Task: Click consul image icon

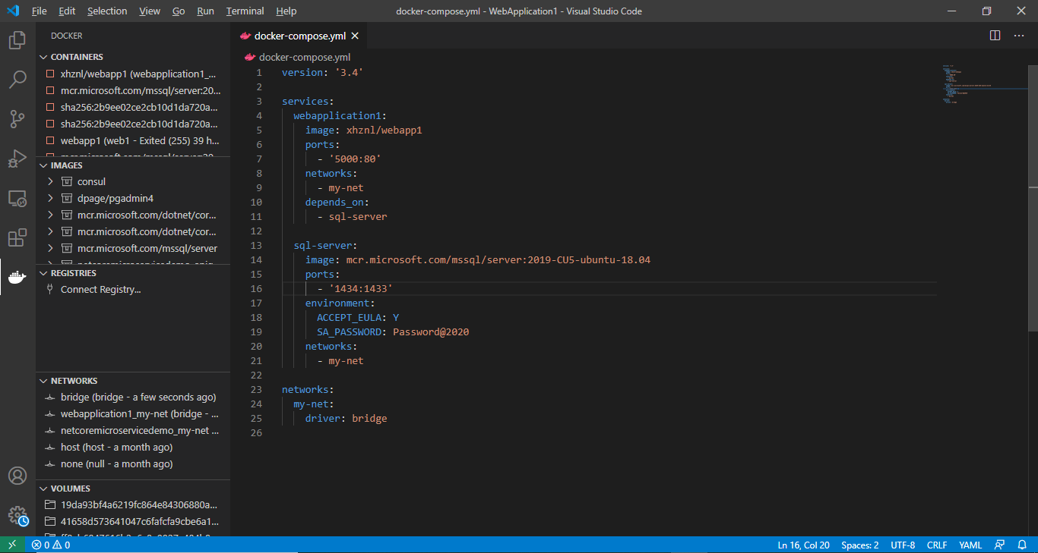Action: 67,181
